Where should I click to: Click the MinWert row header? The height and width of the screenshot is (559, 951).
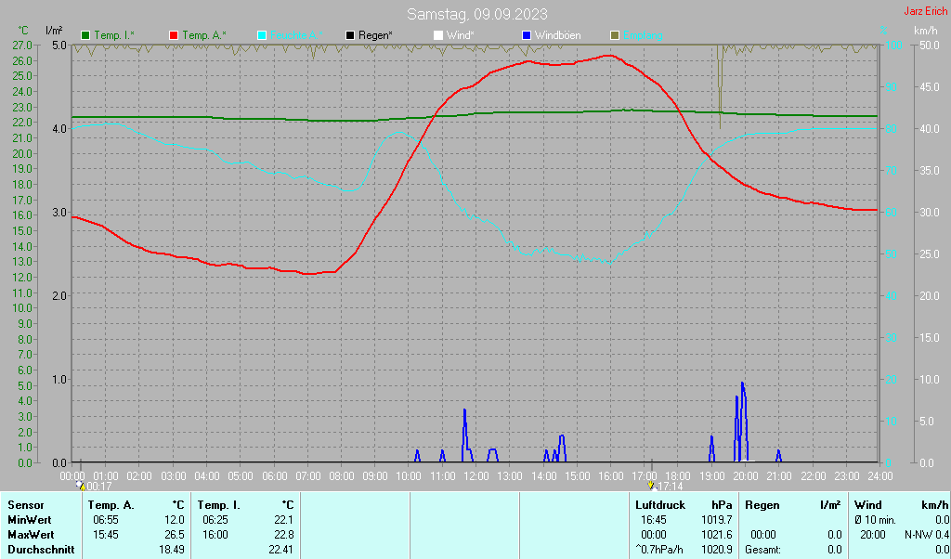[x=30, y=520]
